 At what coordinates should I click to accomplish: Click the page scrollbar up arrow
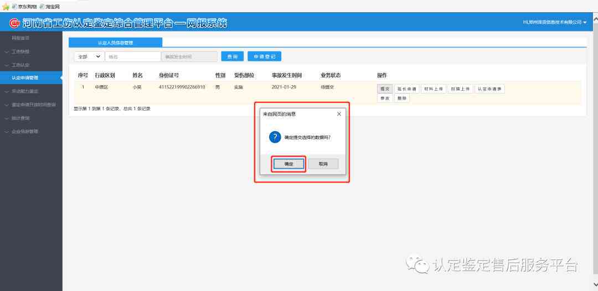click(x=595, y=18)
